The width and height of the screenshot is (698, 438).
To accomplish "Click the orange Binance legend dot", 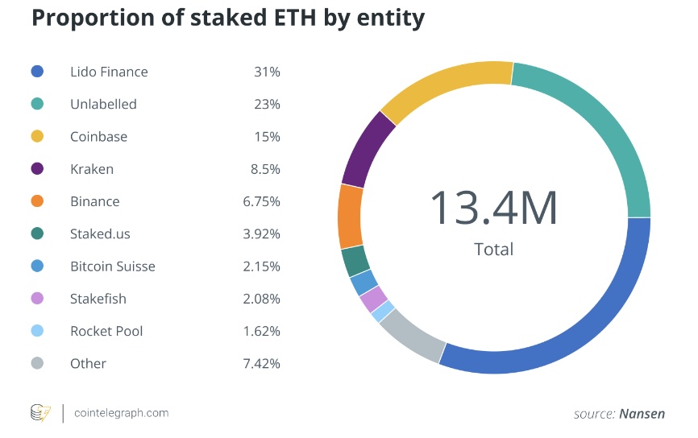I will (36, 201).
